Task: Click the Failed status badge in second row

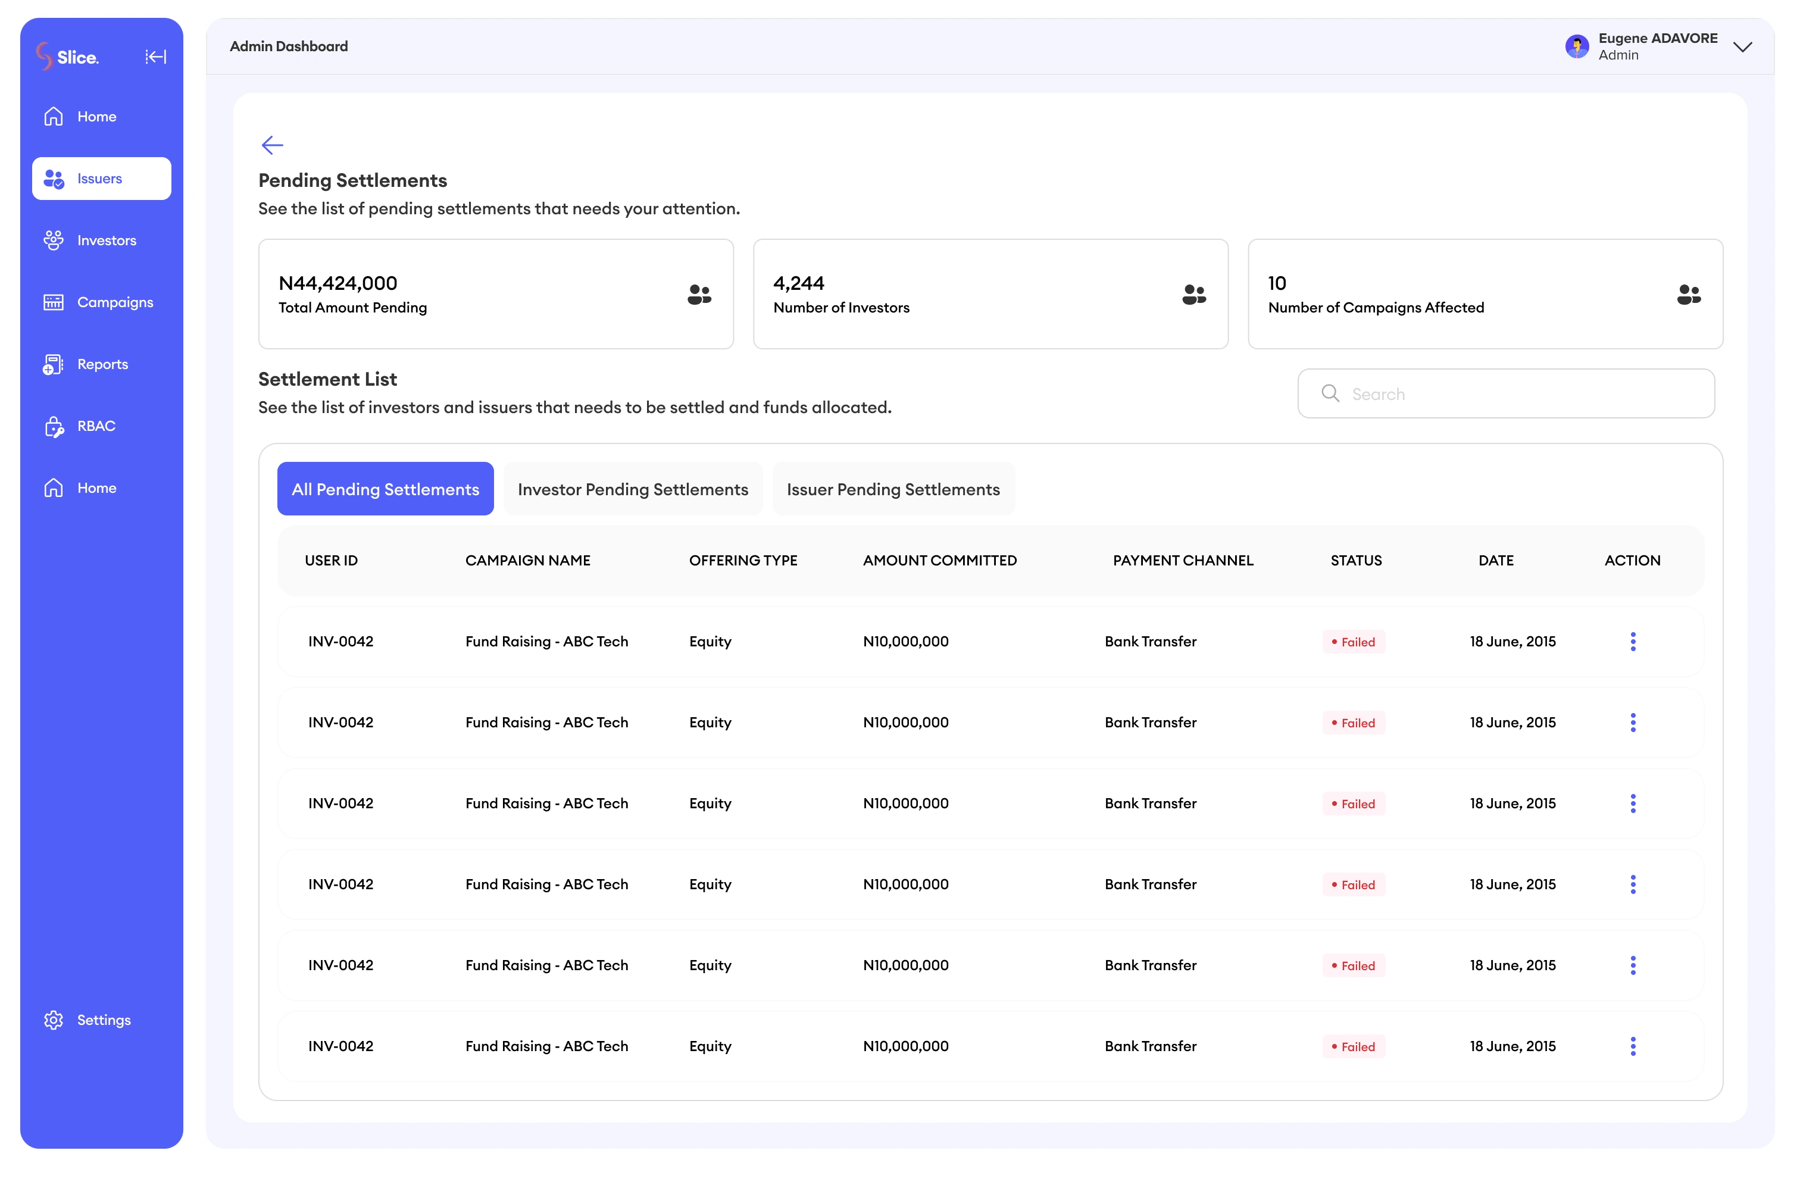Action: pyautogui.click(x=1353, y=723)
